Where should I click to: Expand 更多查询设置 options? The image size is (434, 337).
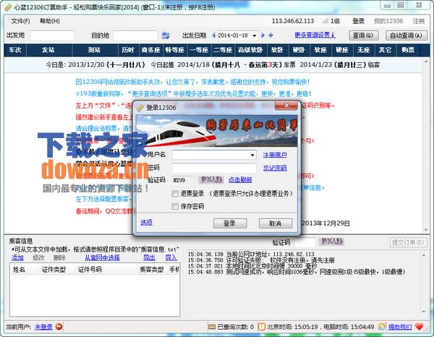click(x=315, y=35)
